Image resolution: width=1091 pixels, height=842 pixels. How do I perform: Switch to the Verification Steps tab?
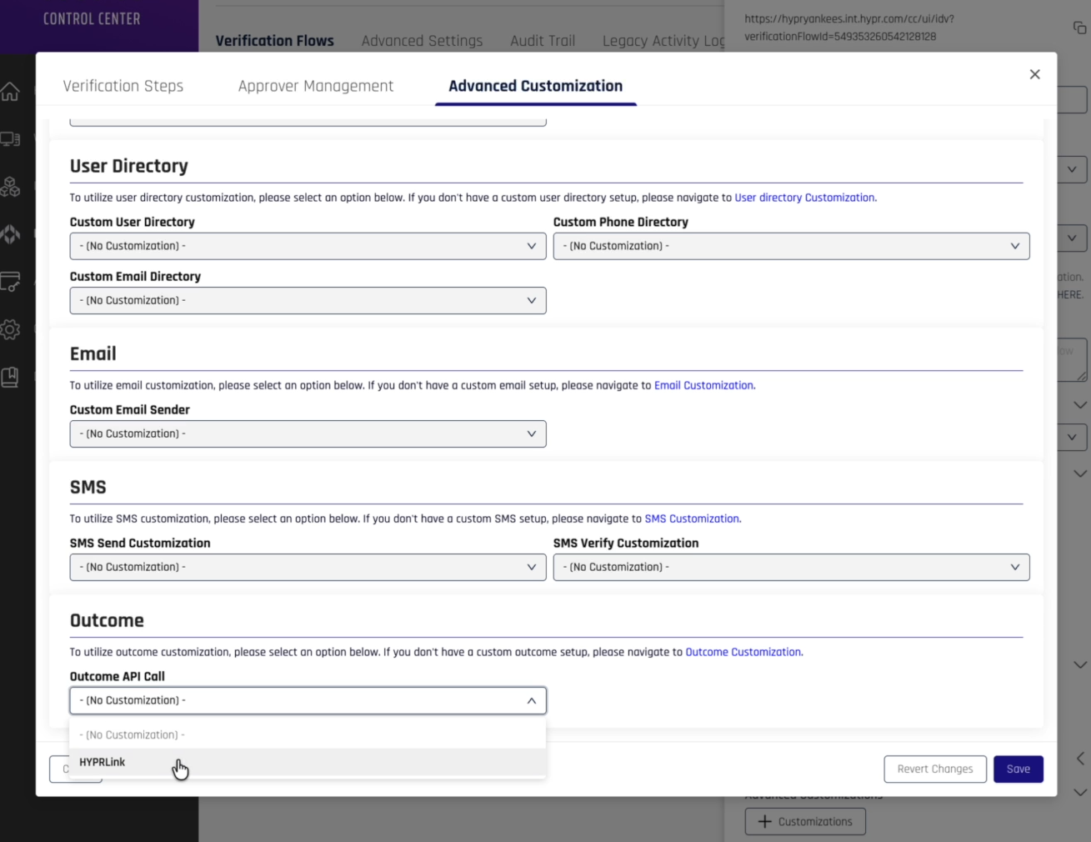[x=123, y=86]
